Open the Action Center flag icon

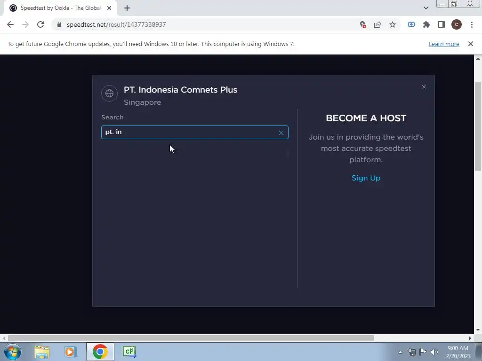click(423, 352)
